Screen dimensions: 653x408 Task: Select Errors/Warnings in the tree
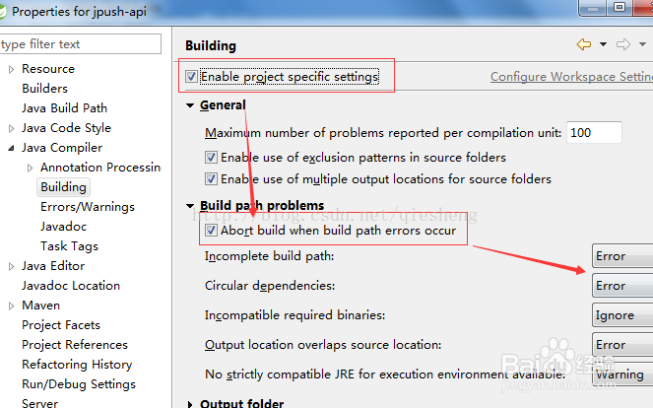pos(88,207)
